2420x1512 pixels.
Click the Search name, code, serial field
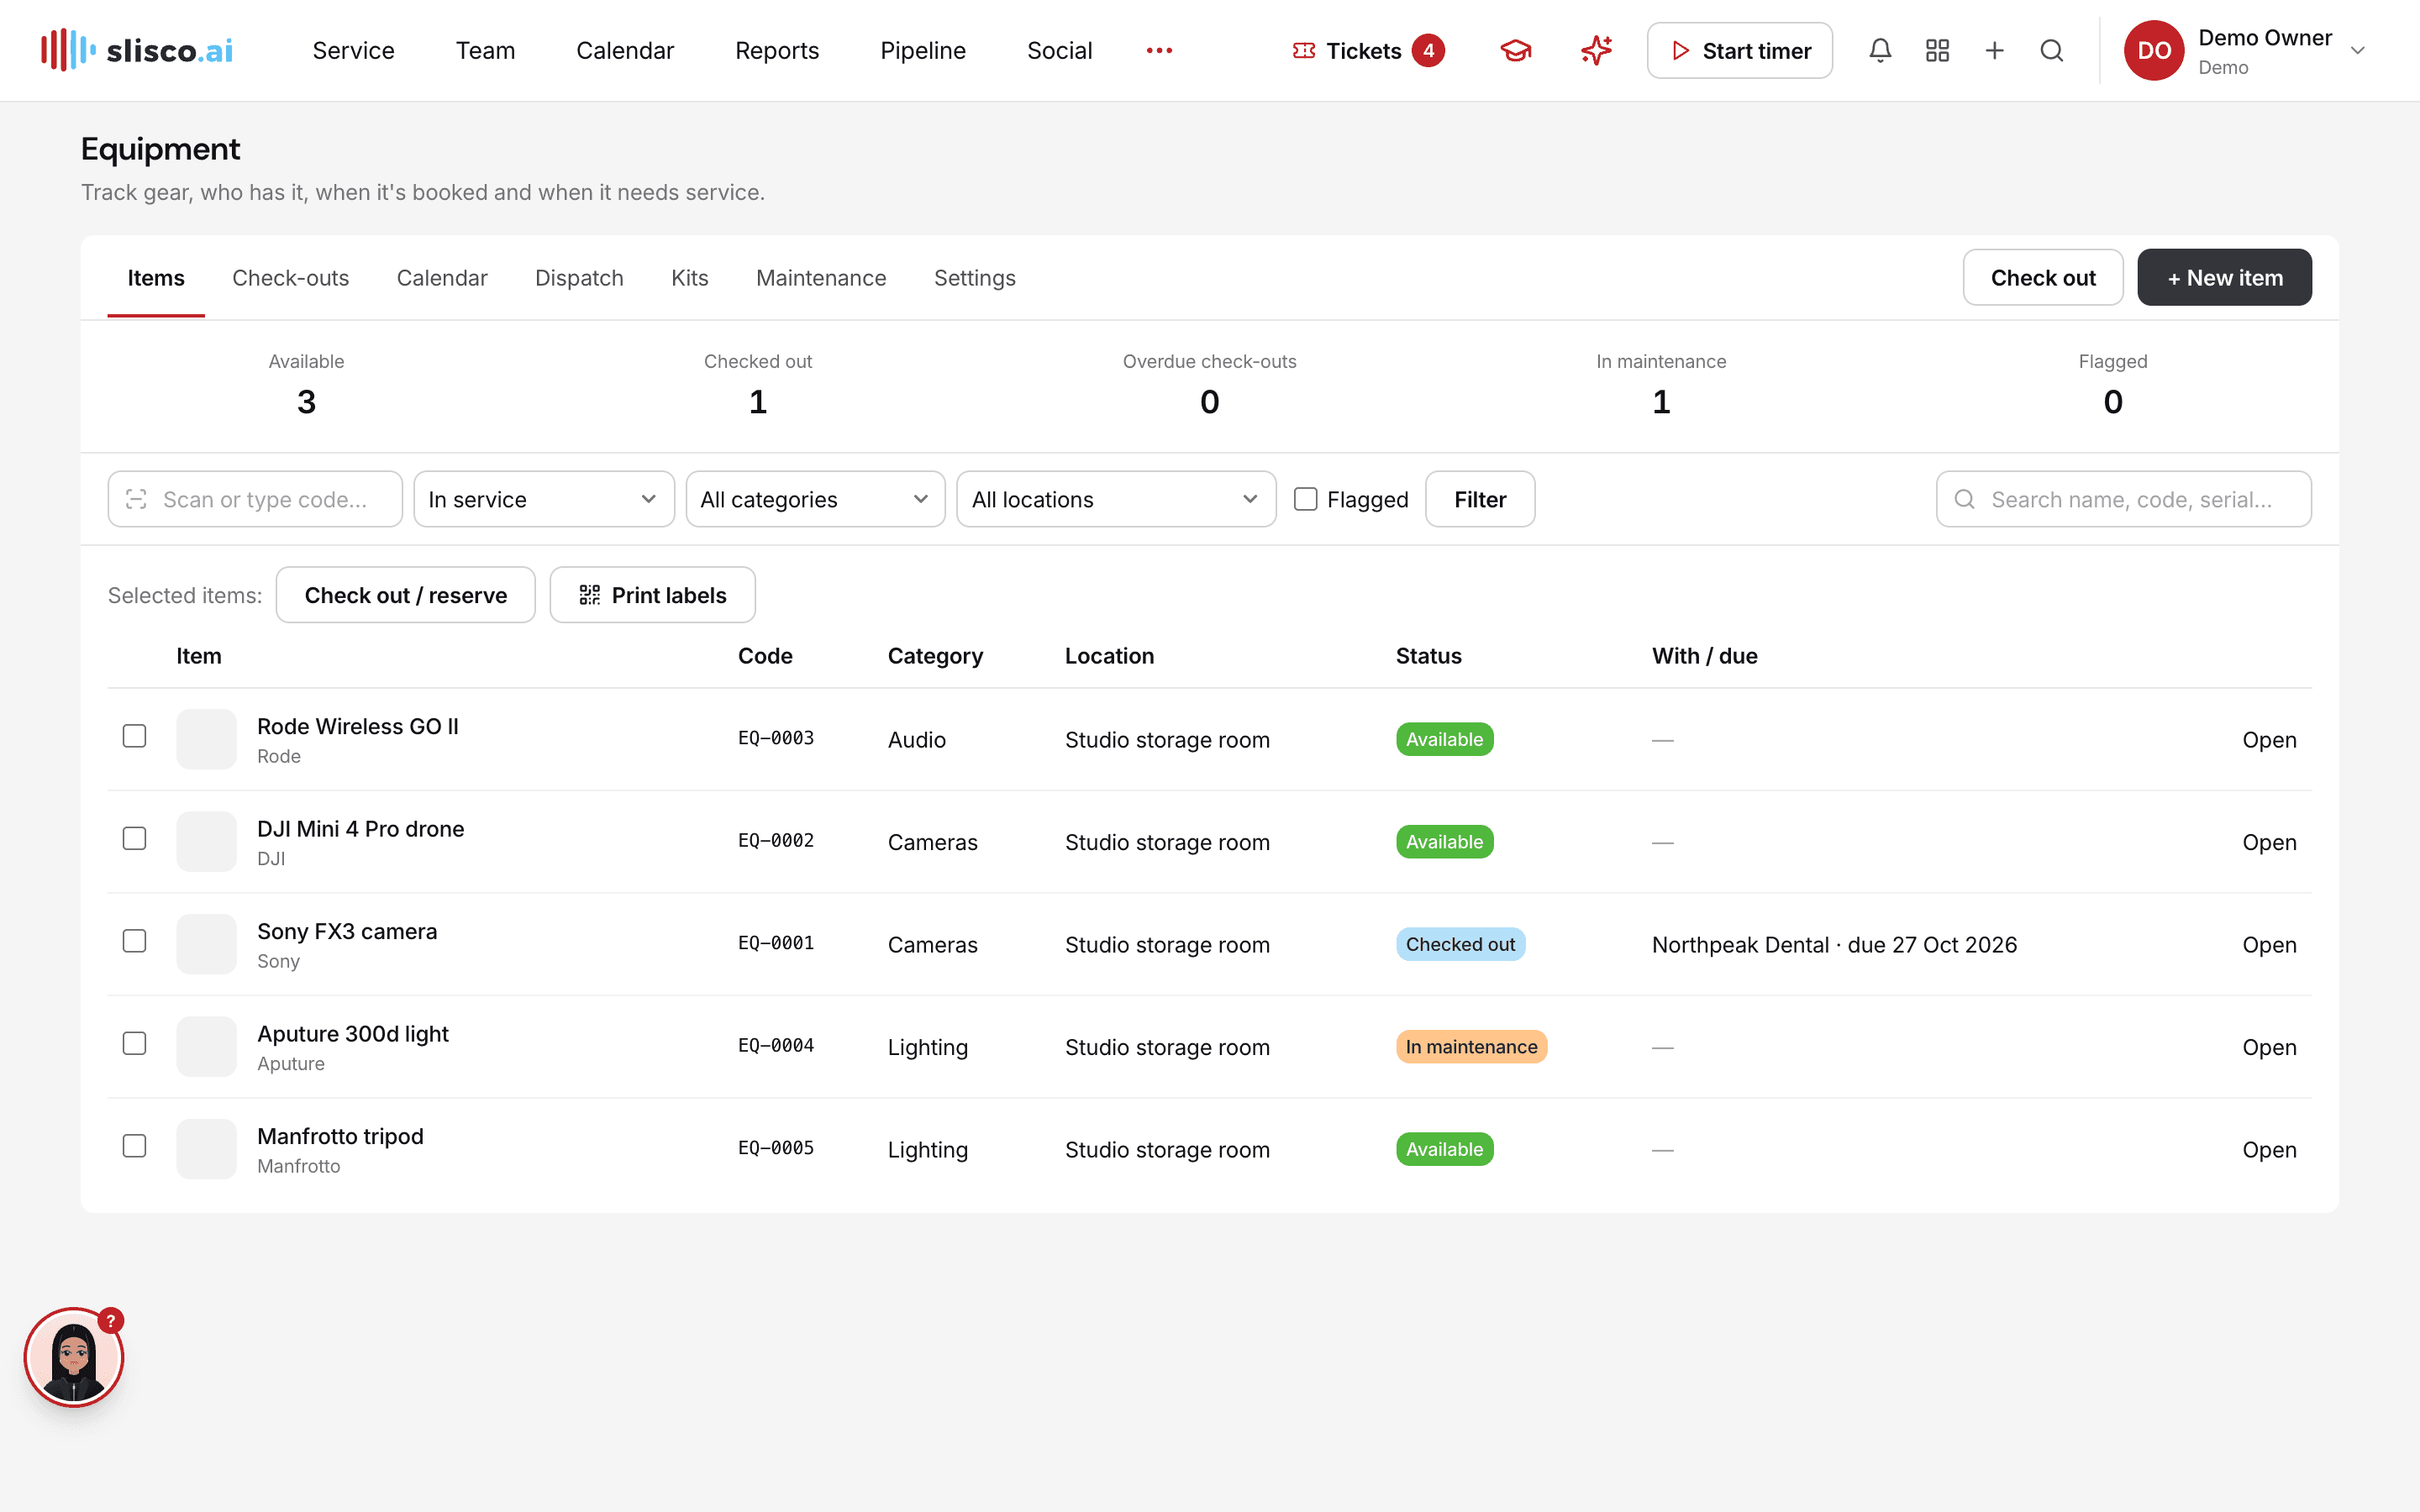(x=2124, y=499)
